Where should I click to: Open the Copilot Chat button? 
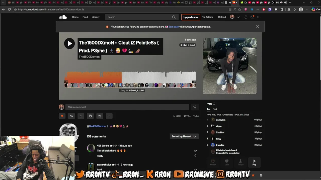pyautogui.click(x=316, y=9)
